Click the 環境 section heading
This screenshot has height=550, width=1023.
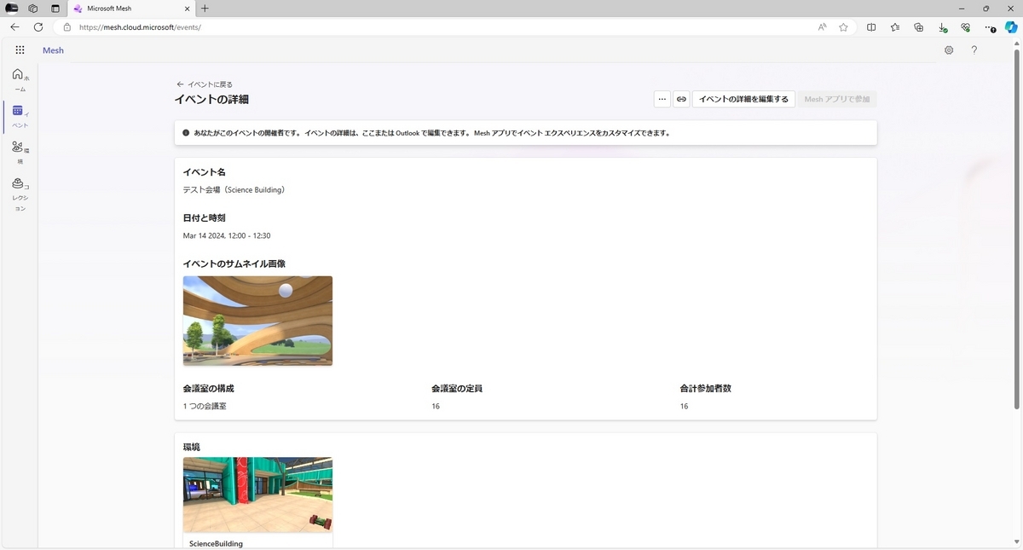point(192,447)
